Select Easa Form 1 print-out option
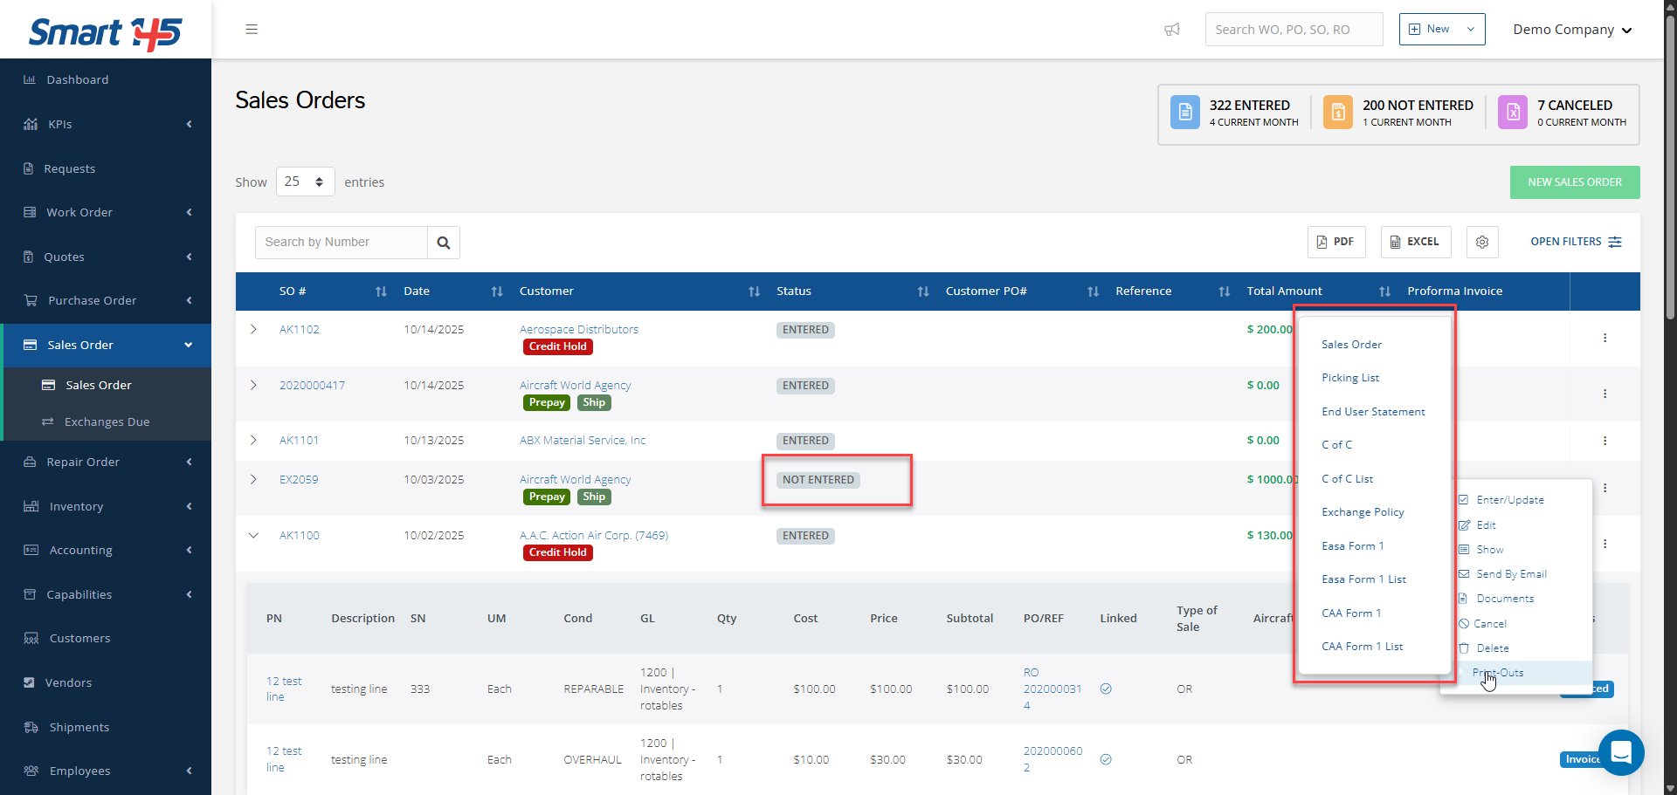This screenshot has height=795, width=1677. [1352, 546]
